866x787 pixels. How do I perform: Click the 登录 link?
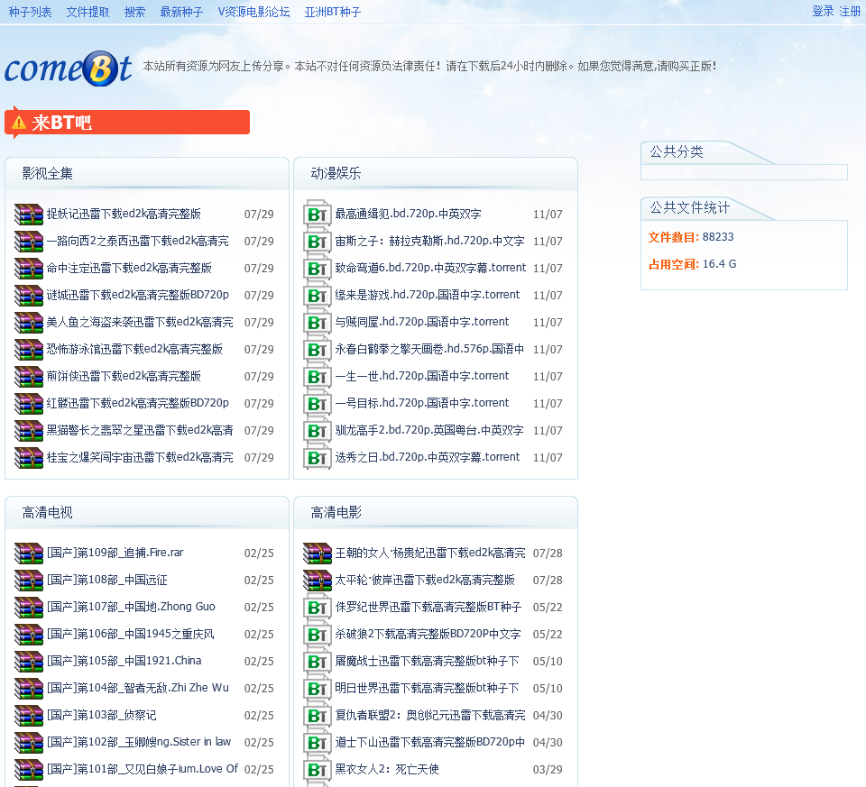pyautogui.click(x=823, y=12)
